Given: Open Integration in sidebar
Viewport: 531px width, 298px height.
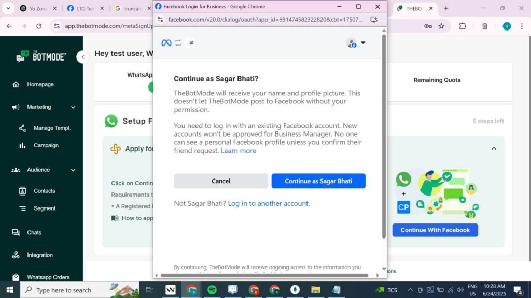Looking at the screenshot, I should 39,255.
